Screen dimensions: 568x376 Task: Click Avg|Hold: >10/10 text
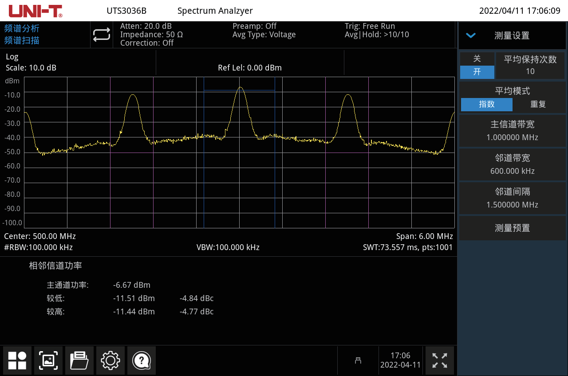tap(377, 35)
